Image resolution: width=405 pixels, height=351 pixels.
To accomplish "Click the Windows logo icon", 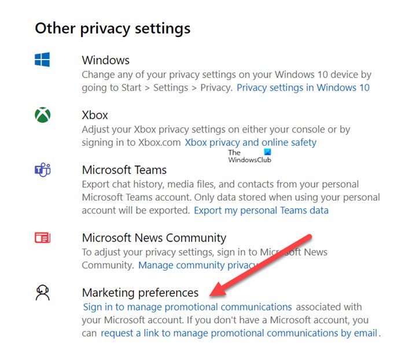I will [x=42, y=60].
